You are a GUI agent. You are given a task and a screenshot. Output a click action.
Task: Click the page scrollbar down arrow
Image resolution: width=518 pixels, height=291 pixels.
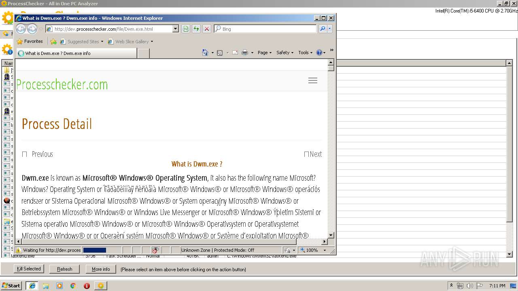click(x=331, y=235)
